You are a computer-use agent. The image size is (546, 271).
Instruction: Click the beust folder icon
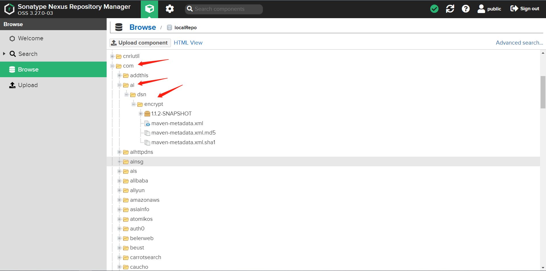pyautogui.click(x=126, y=248)
